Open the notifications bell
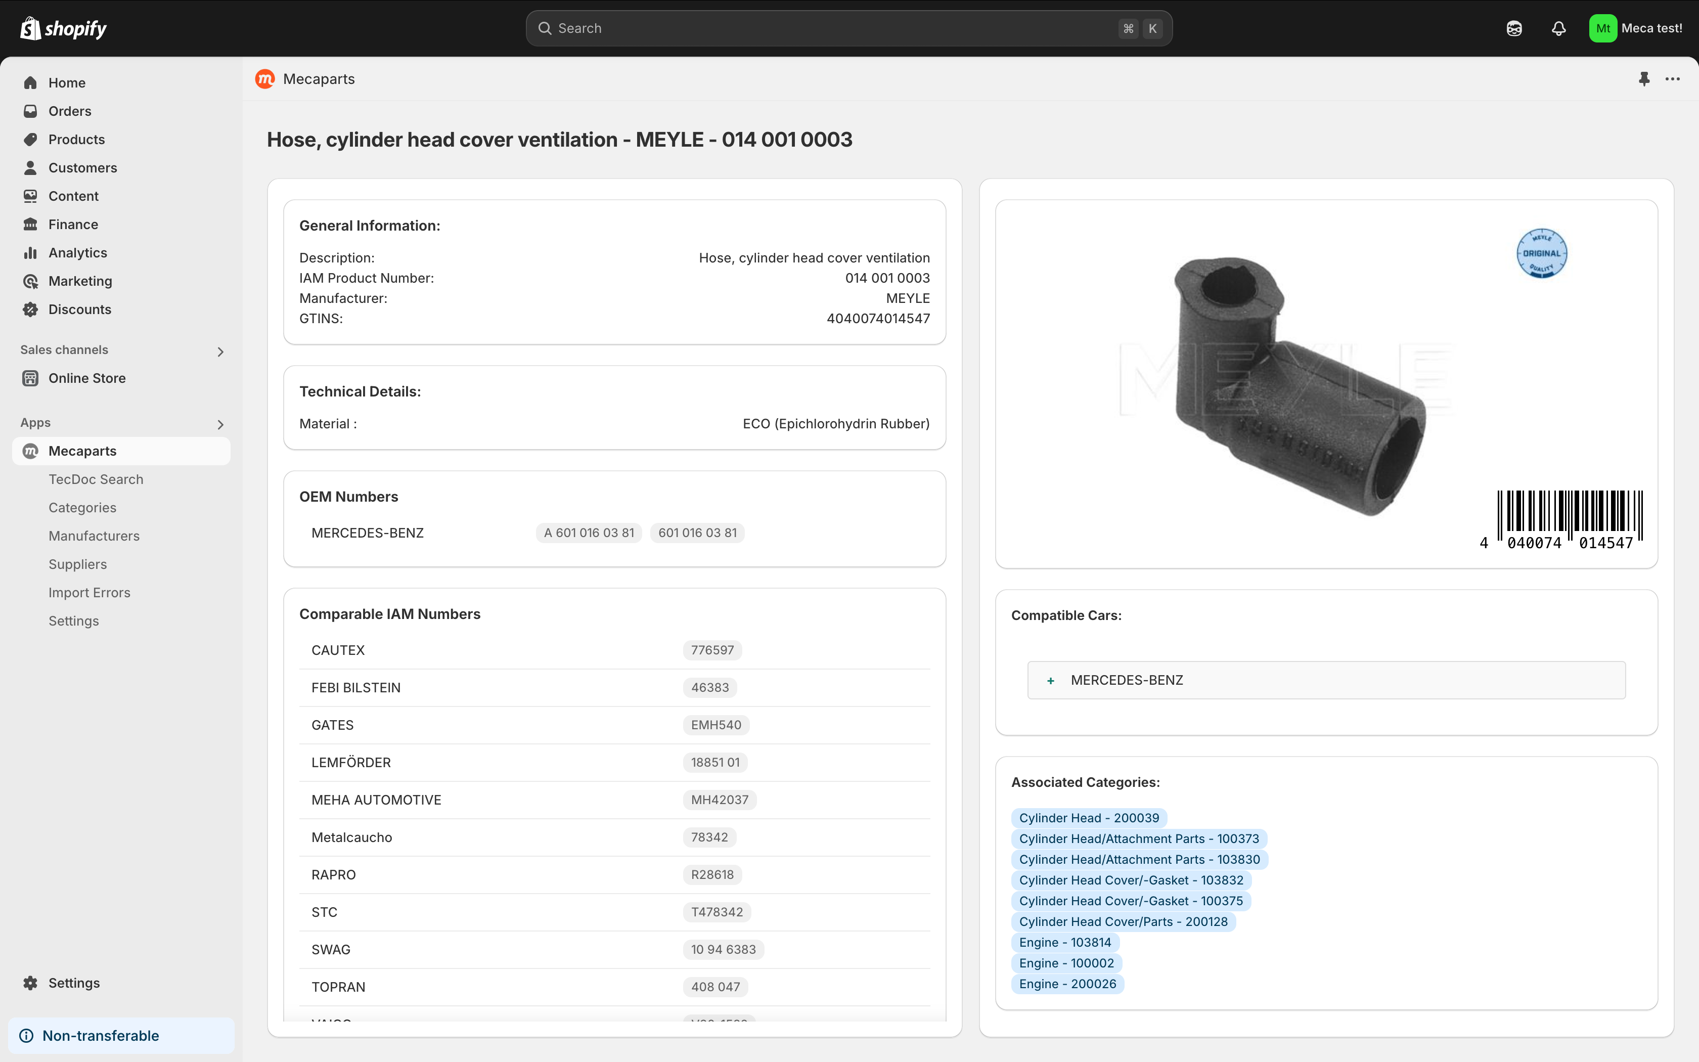The height and width of the screenshot is (1062, 1699). tap(1558, 28)
